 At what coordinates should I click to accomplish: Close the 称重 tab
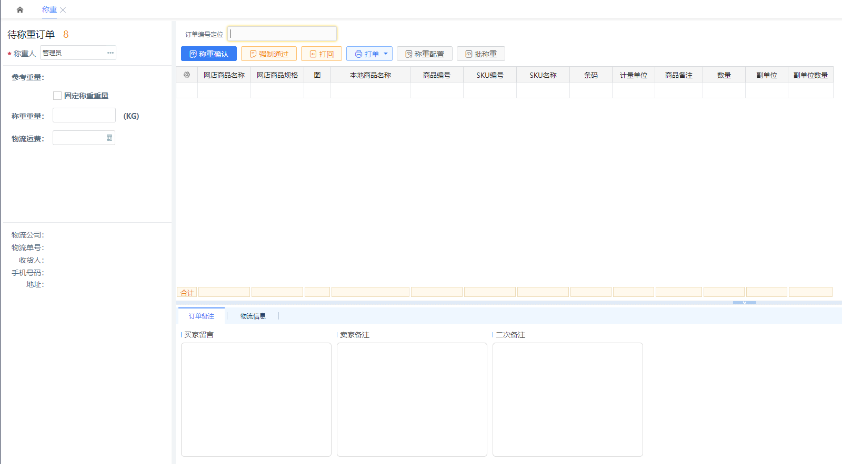(x=63, y=10)
